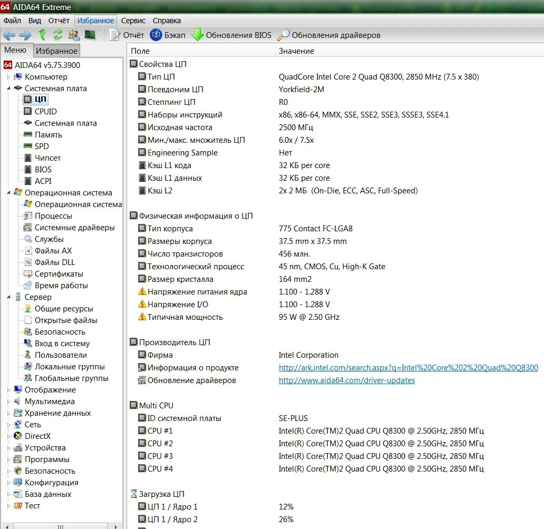
Task: Select the SPD memory icon
Action: click(28, 146)
